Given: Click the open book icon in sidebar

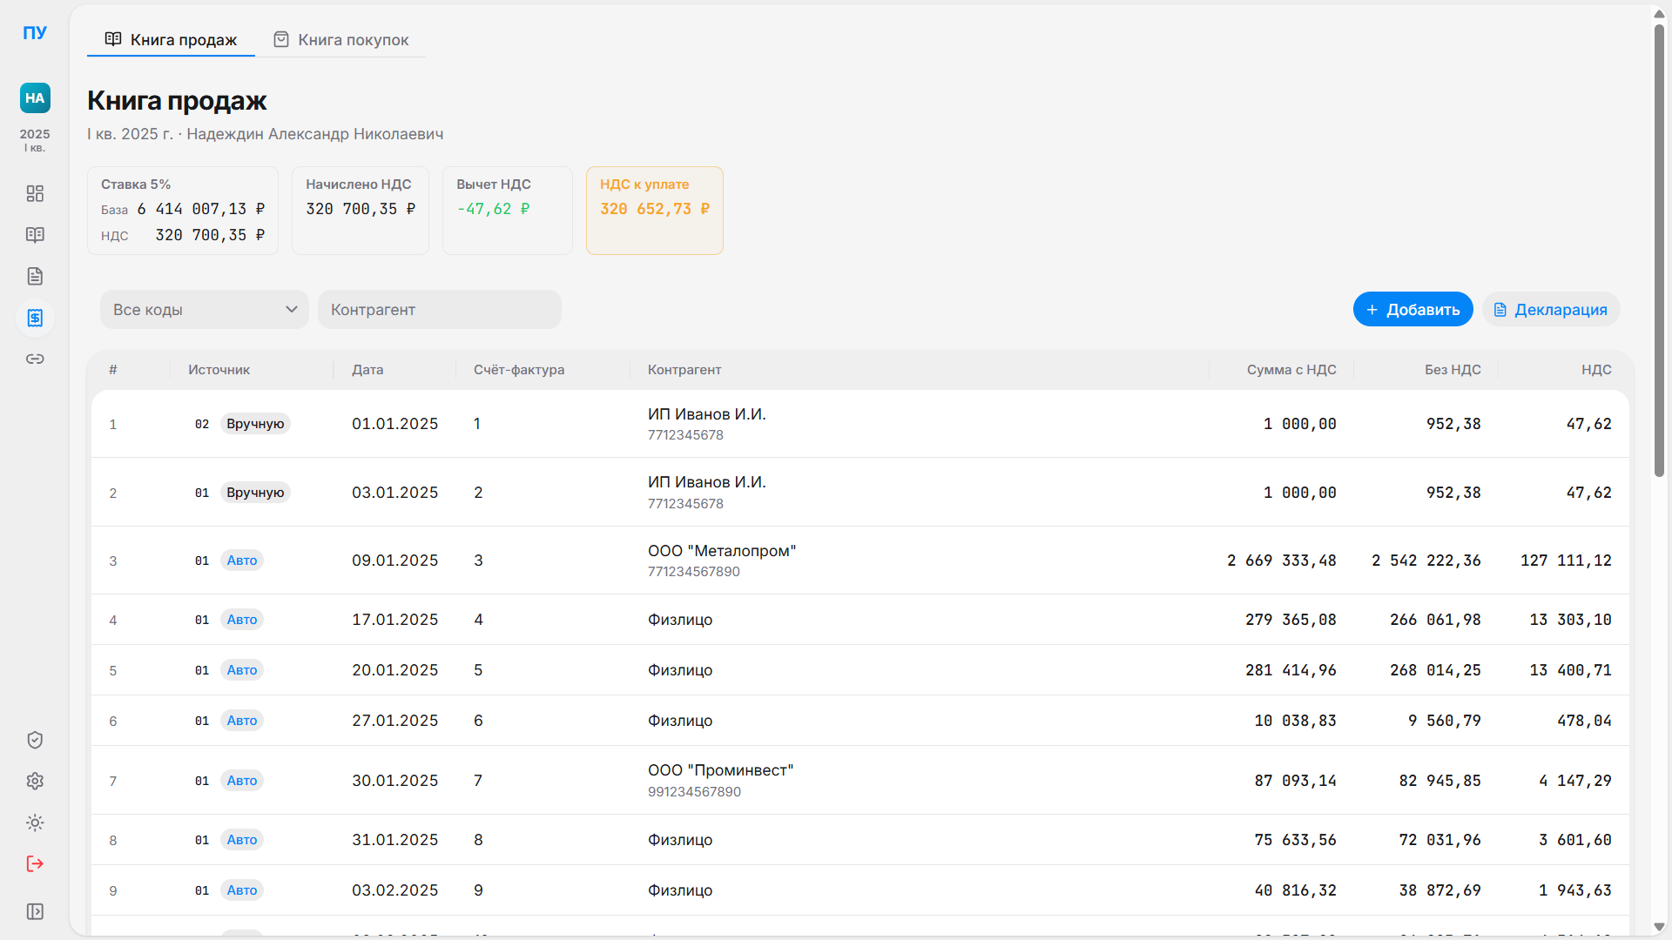Looking at the screenshot, I should pos(35,235).
